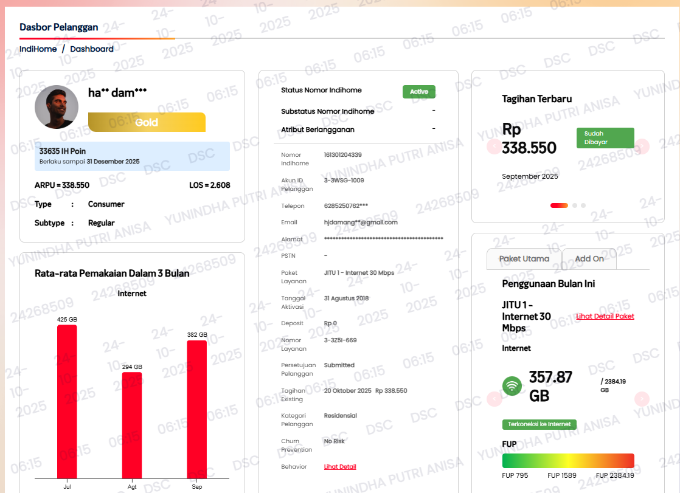Click the FUP 2384.19 marker label
The height and width of the screenshot is (493, 680).
pyautogui.click(x=615, y=475)
